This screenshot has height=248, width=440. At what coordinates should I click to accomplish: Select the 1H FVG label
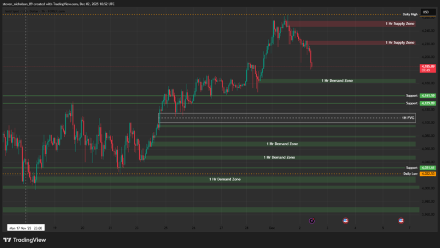pyautogui.click(x=408, y=118)
